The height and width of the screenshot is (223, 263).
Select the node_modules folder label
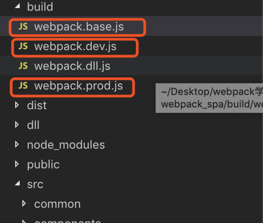pos(66,145)
